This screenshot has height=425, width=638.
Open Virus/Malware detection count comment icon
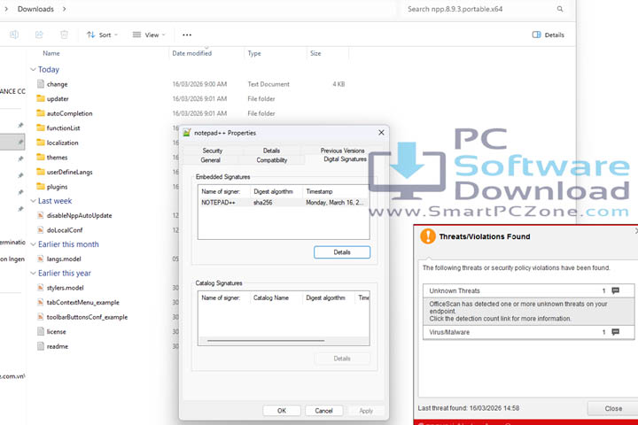[x=615, y=332]
